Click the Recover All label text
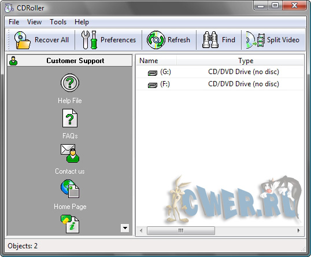The width and height of the screenshot is (311, 257). (51, 40)
